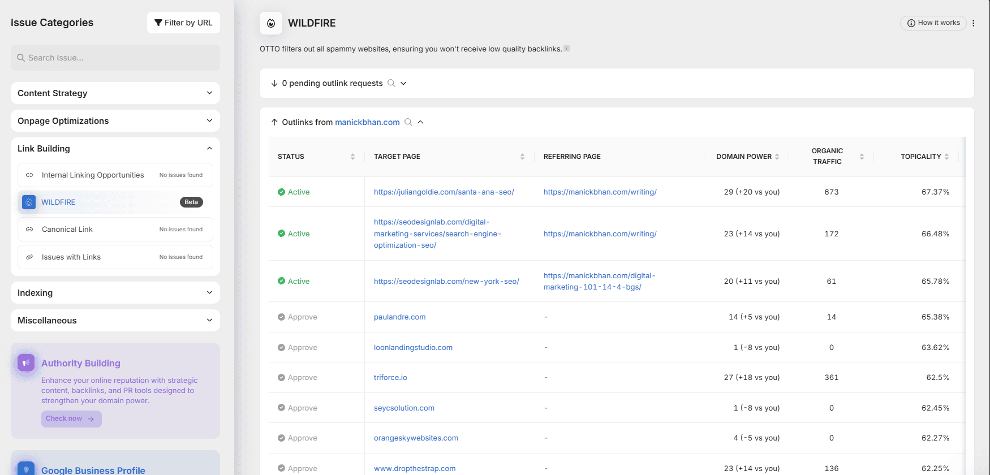Approve the paulandre.com outlink
Viewport: 990px width, 475px height.
[x=298, y=317]
